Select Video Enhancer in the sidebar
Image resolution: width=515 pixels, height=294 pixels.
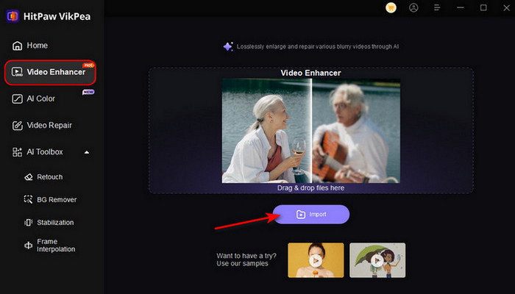pyautogui.click(x=50, y=72)
